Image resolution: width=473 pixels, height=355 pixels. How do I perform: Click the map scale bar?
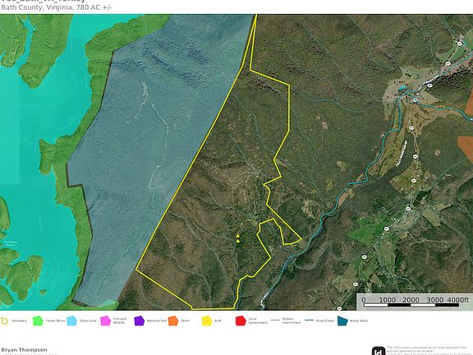411,305
